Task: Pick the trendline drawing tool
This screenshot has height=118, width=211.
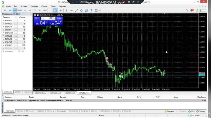Action: pyautogui.click(x=76, y=10)
